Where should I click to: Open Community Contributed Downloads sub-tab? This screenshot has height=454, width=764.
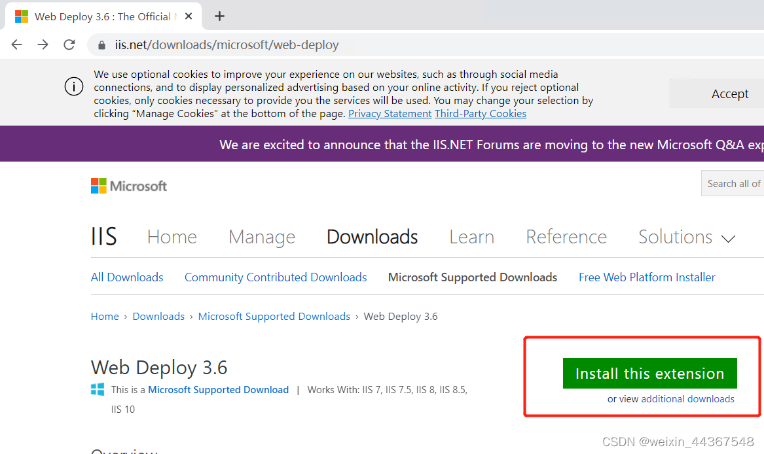click(x=276, y=277)
